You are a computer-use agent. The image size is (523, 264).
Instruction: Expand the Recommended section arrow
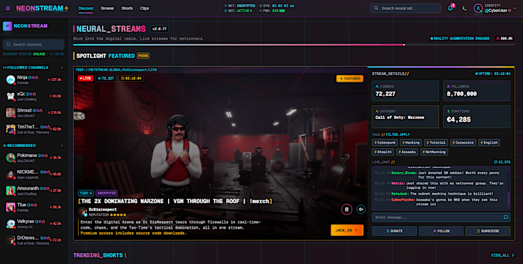(61, 146)
